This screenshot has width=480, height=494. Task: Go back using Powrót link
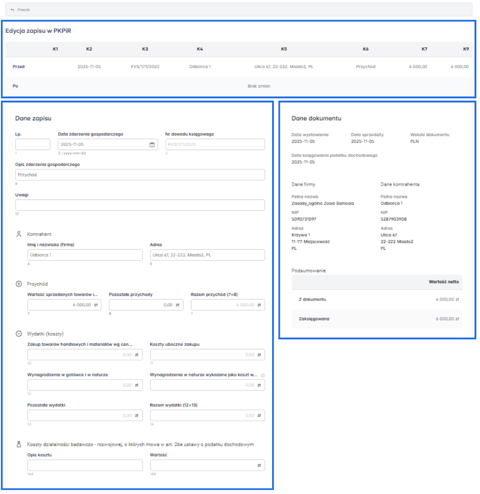(x=24, y=10)
